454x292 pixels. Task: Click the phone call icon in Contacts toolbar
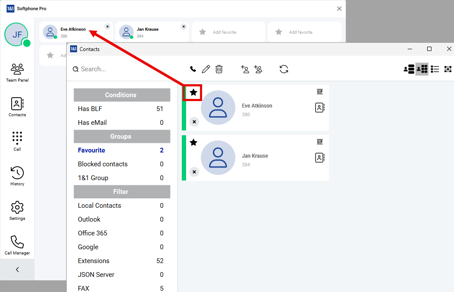(193, 69)
